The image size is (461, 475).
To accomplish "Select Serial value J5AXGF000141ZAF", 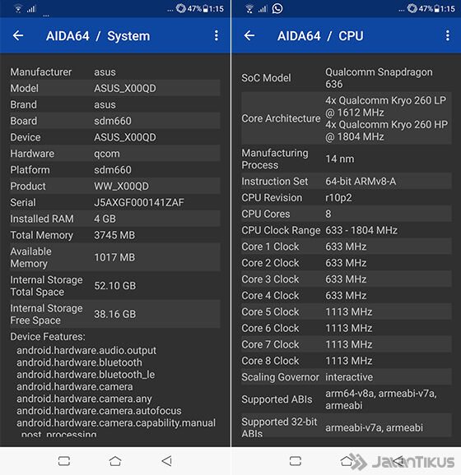I will click(139, 203).
